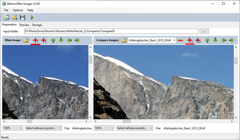Move compare image reference point up

(207, 40)
